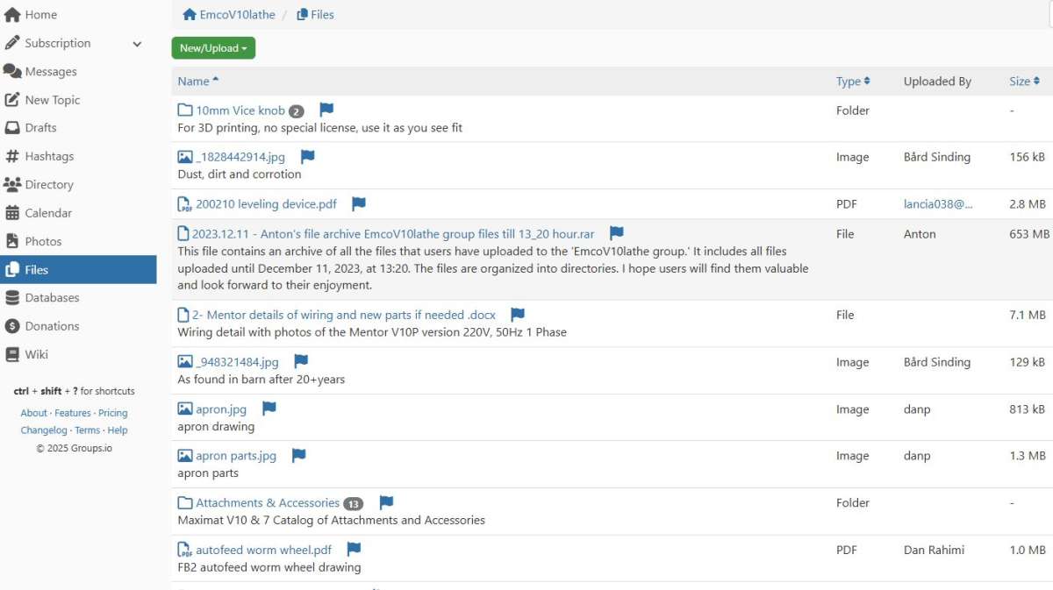Click the flag next to _948321484.jpg
1053x590 pixels.
tap(301, 361)
